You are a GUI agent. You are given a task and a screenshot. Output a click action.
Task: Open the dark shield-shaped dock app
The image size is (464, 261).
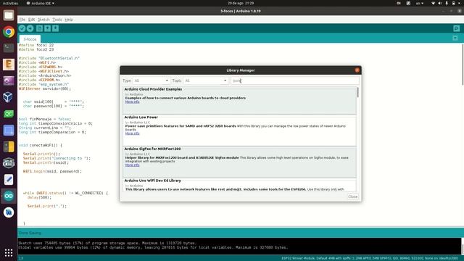(x=9, y=163)
